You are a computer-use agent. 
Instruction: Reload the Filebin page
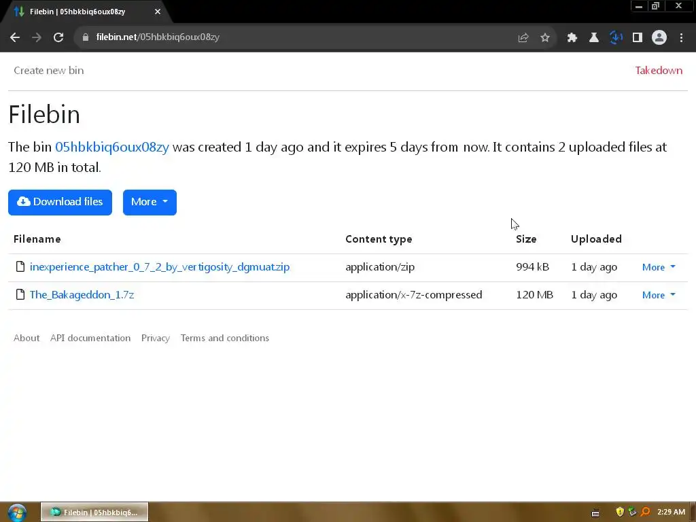coord(58,37)
